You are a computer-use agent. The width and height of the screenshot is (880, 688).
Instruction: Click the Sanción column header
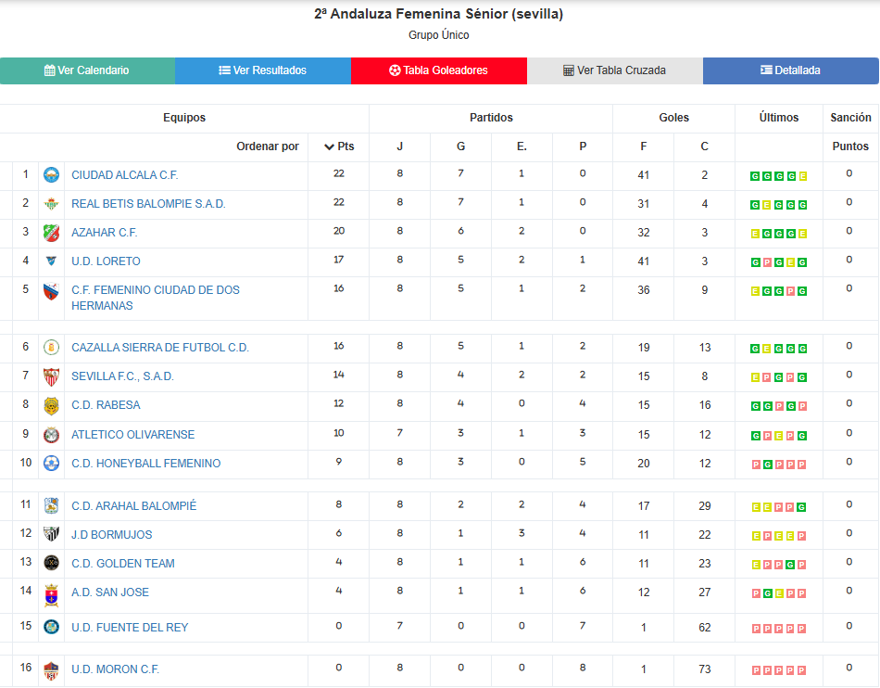pos(850,118)
